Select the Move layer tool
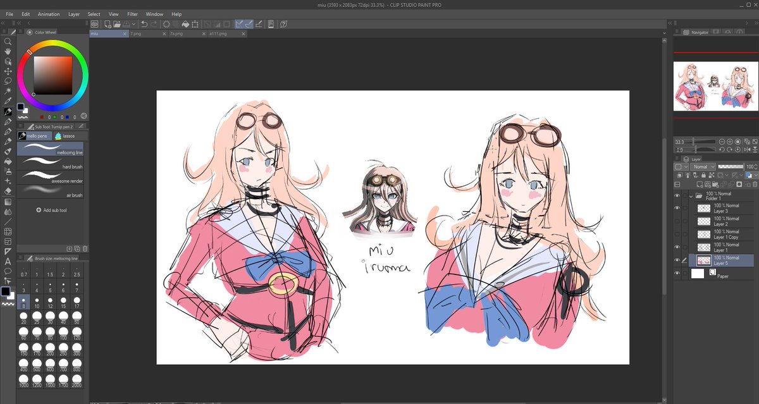This screenshot has height=404, width=759. pyautogui.click(x=8, y=71)
